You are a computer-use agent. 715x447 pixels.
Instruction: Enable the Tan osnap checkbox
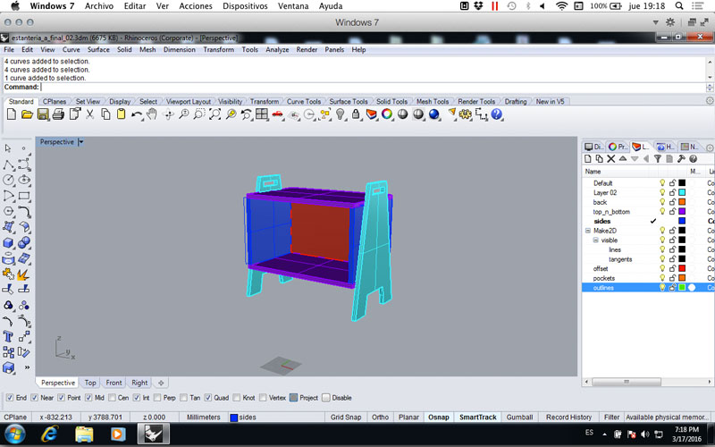click(184, 398)
